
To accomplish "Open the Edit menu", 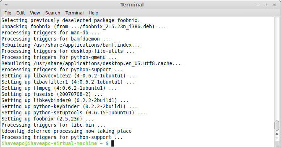I will (x=20, y=13).
